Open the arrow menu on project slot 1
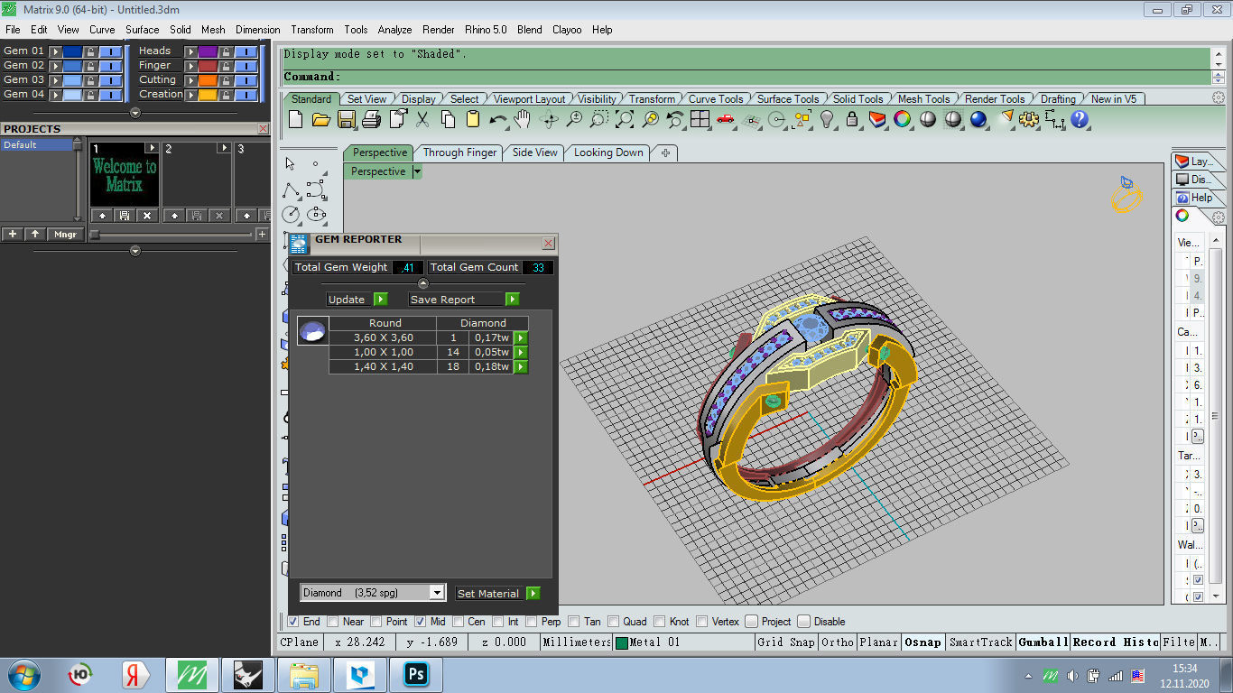The image size is (1233, 693). [152, 148]
